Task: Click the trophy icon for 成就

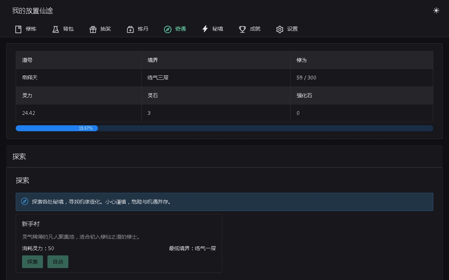Action: click(242, 29)
